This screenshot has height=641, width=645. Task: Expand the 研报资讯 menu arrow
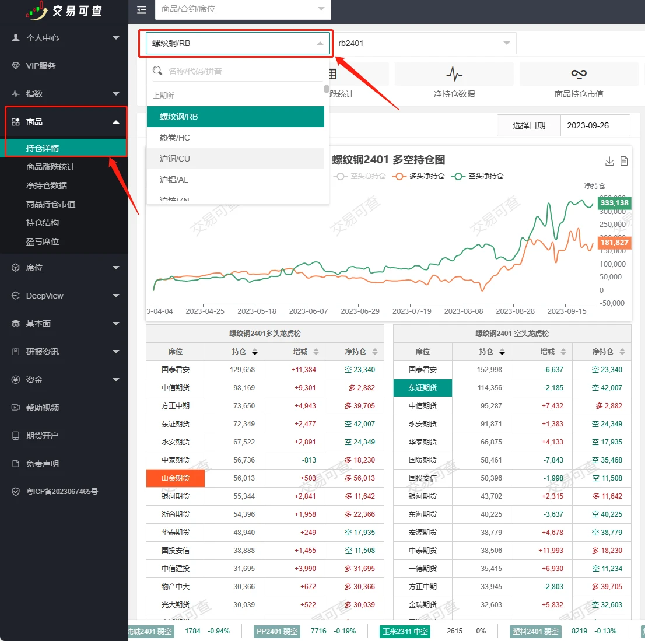[116, 352]
